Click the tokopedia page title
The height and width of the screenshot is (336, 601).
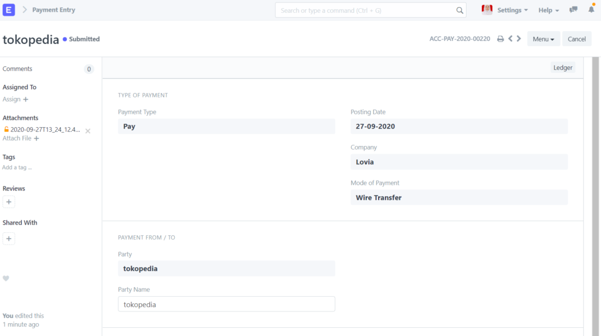point(31,39)
